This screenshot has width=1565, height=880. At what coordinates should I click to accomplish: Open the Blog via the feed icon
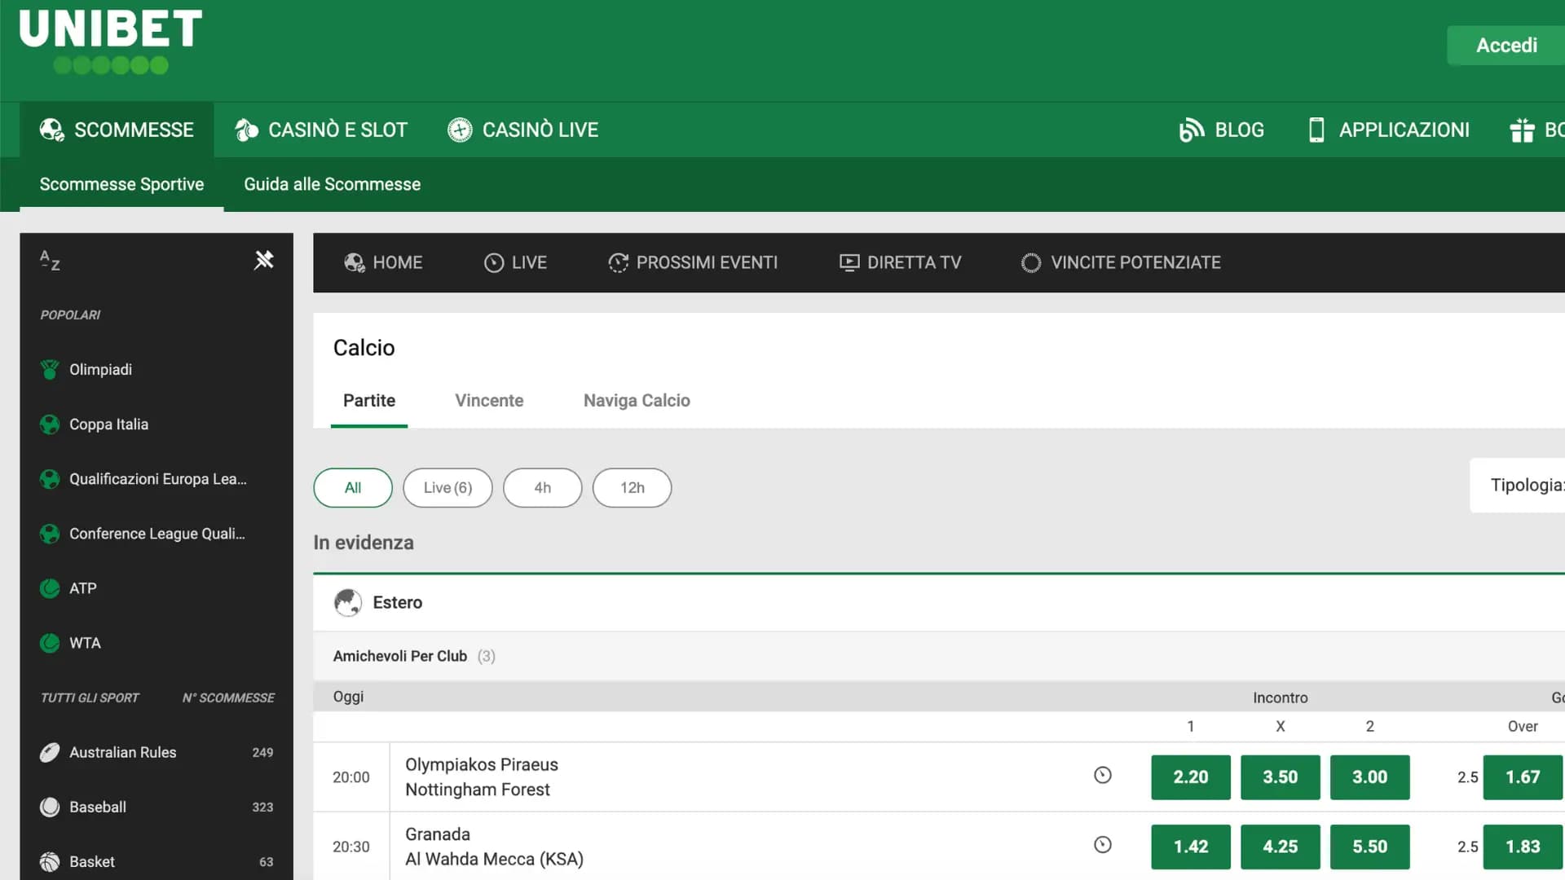(x=1192, y=129)
